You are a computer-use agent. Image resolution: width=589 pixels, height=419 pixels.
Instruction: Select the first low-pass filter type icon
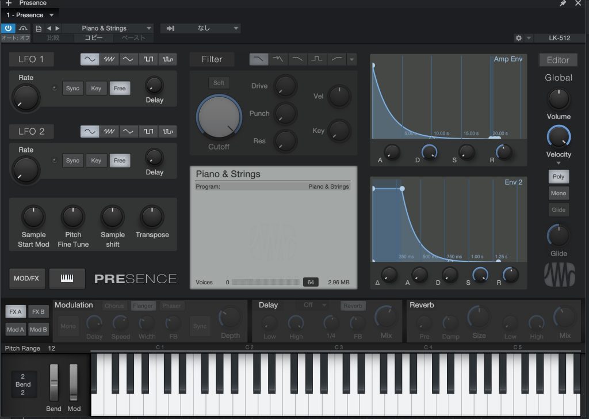(x=258, y=59)
